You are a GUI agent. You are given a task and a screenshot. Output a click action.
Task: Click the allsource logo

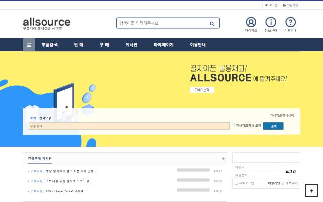click(x=46, y=24)
